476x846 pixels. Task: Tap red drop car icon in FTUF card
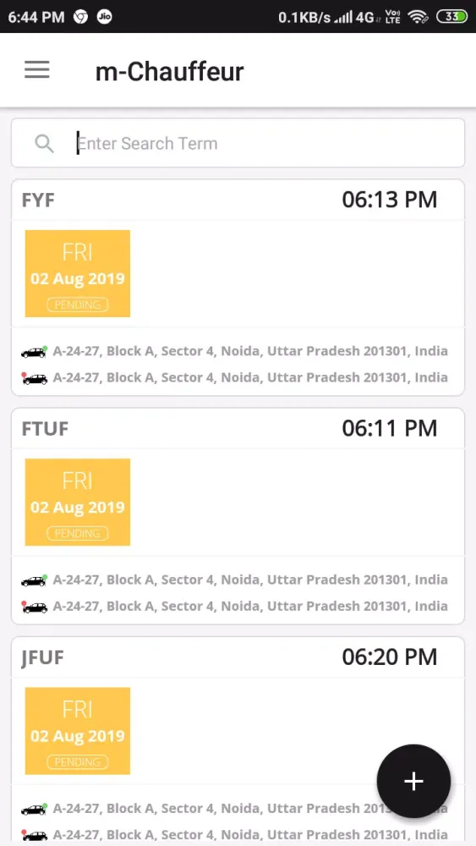[x=34, y=607]
